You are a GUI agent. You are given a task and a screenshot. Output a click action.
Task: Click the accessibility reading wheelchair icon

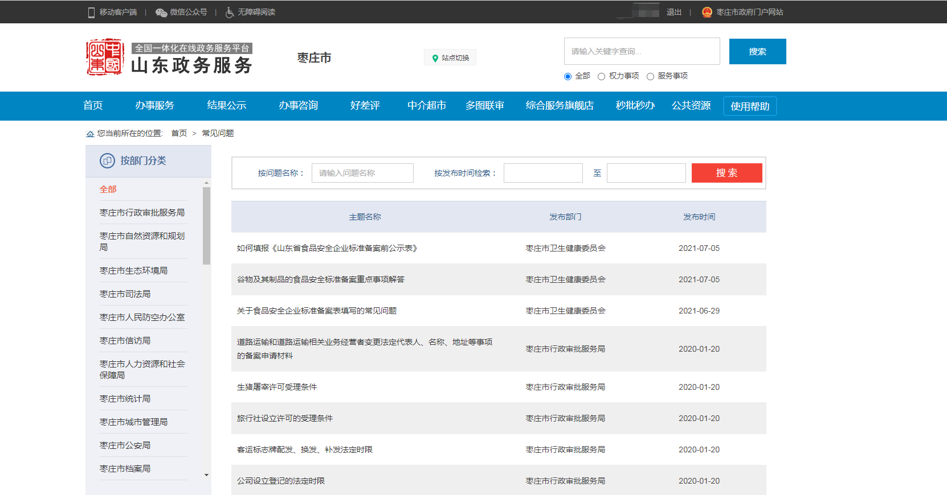click(x=230, y=13)
